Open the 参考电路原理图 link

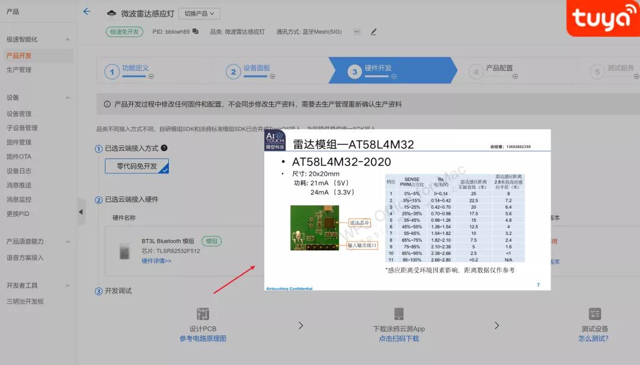(203, 338)
